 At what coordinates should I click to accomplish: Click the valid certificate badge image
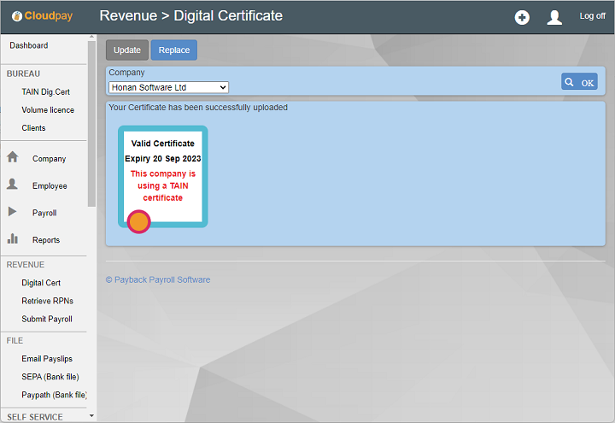pos(162,178)
